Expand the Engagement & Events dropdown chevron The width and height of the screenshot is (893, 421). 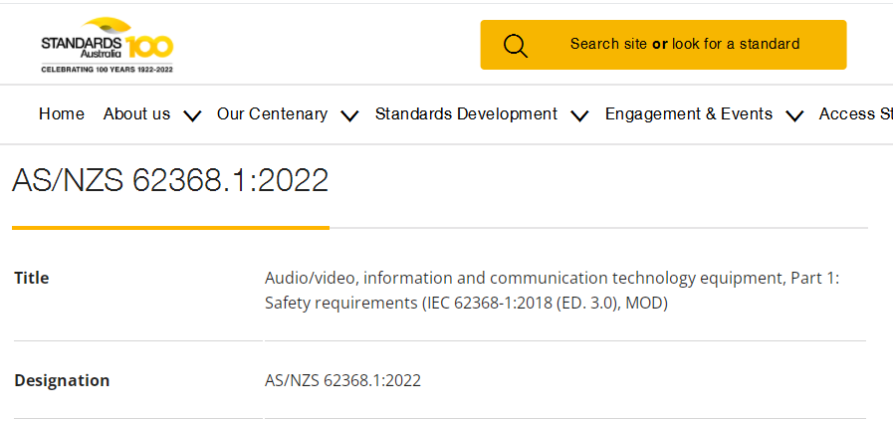[x=794, y=116]
